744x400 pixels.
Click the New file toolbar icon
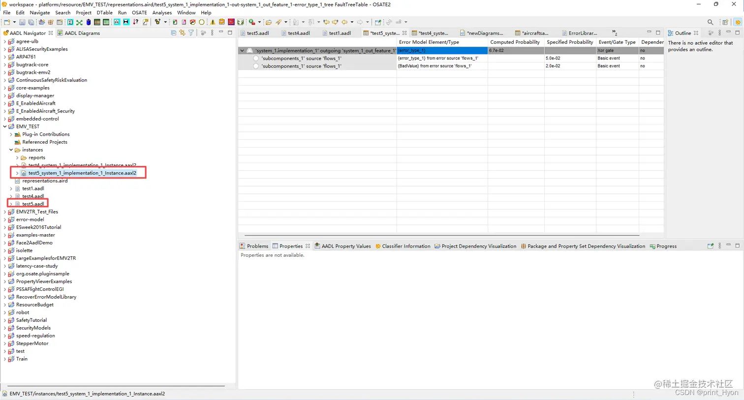click(x=7, y=22)
